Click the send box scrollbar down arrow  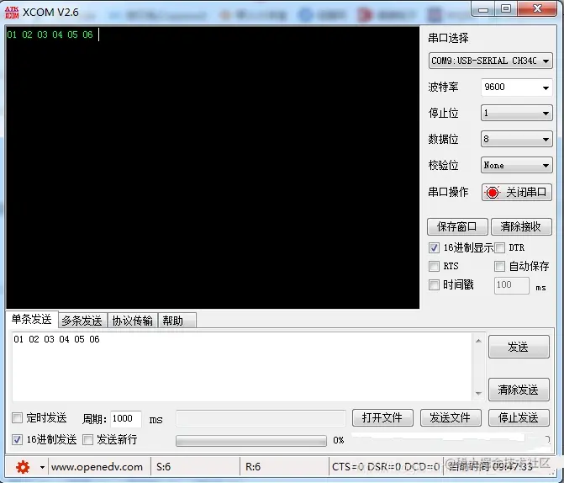pos(478,393)
